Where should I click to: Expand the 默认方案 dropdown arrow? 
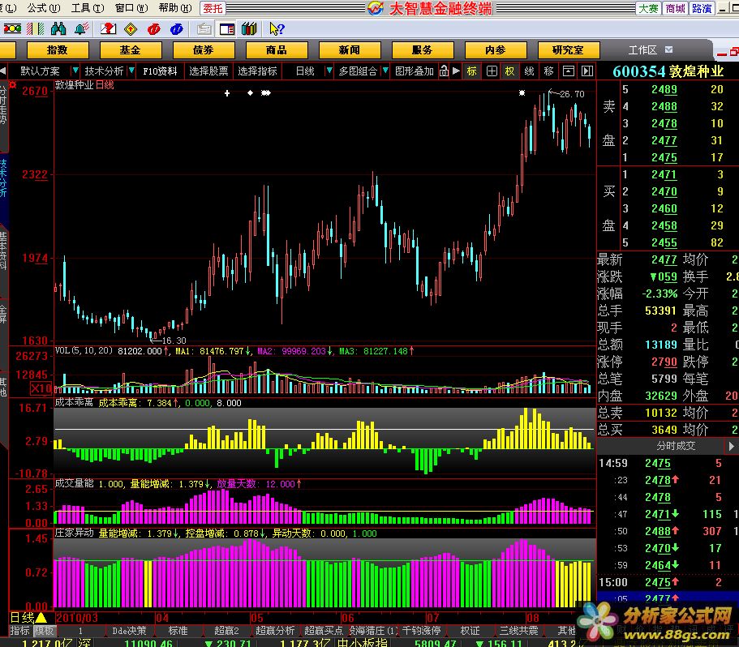[x=75, y=71]
